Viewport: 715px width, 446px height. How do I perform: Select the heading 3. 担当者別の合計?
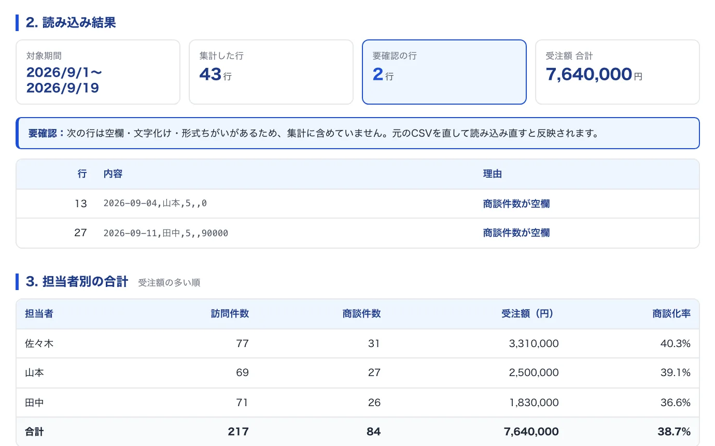coord(77,282)
